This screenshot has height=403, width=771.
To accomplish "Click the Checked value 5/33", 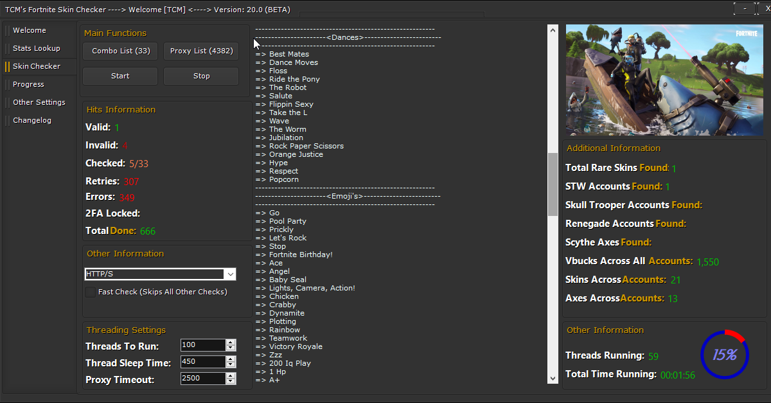I will 138,164.
